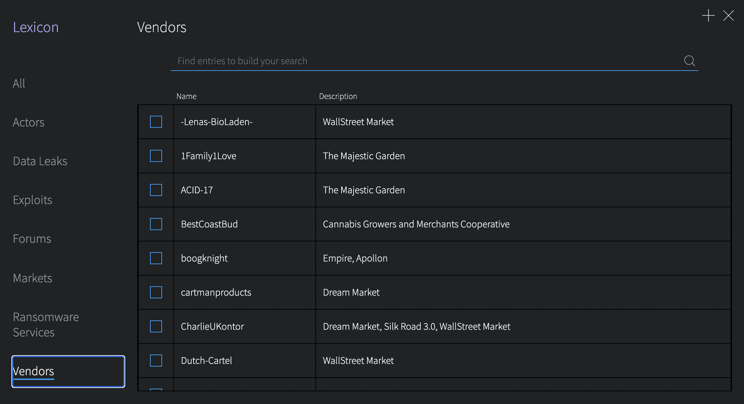Viewport: 744px width, 404px height.
Task: Select the ACID-17 row checkbox
Action: (x=156, y=190)
